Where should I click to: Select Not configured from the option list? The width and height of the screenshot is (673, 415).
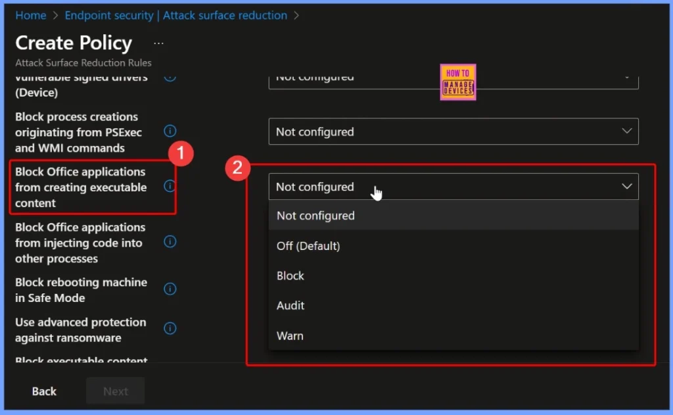(315, 215)
